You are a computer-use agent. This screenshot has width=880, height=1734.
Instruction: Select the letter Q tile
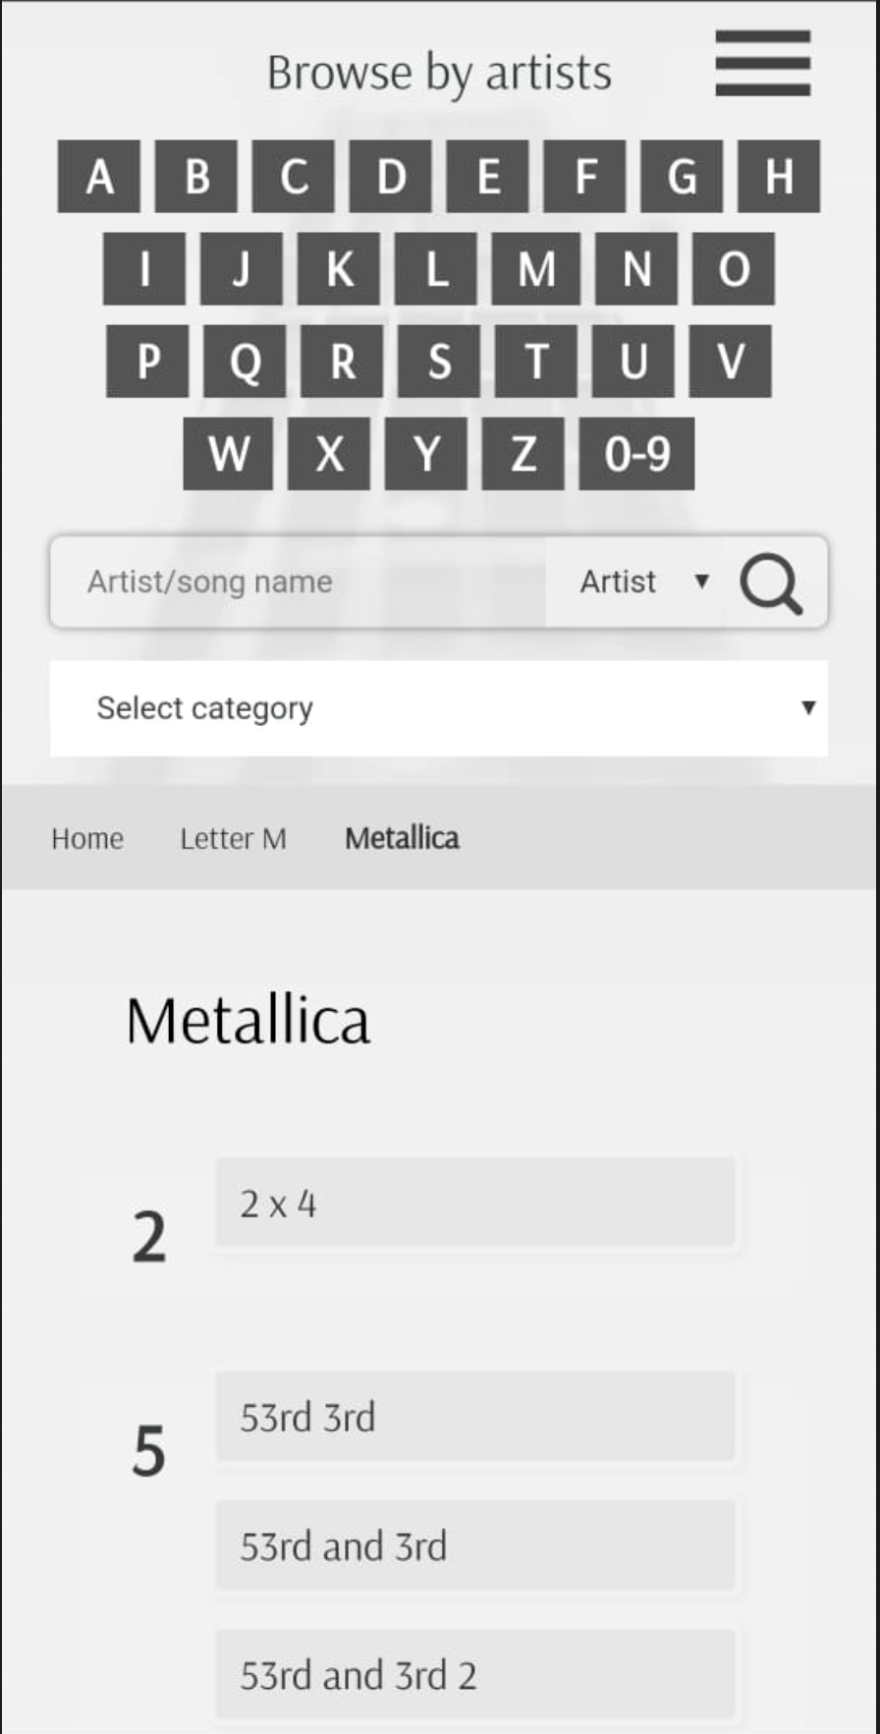246,362
